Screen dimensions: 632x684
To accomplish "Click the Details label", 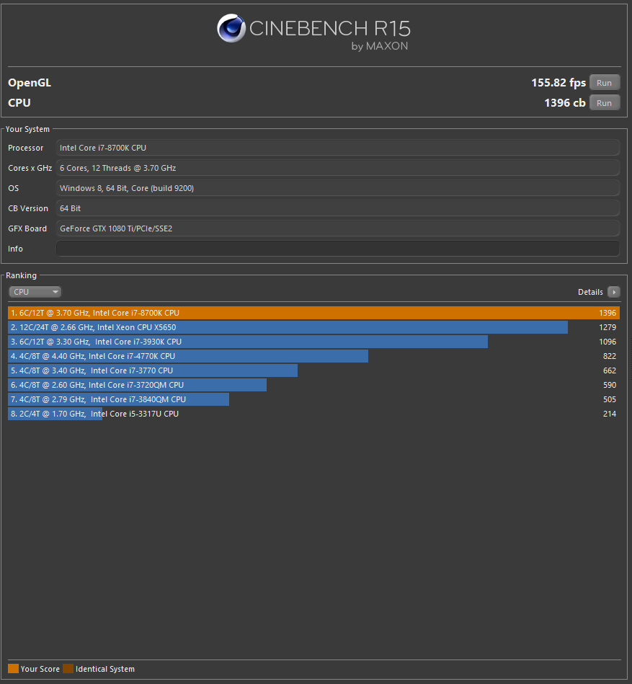I will point(590,292).
